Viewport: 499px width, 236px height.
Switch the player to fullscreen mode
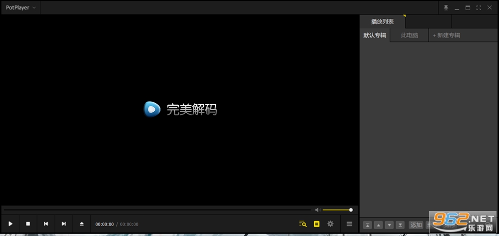click(x=479, y=7)
